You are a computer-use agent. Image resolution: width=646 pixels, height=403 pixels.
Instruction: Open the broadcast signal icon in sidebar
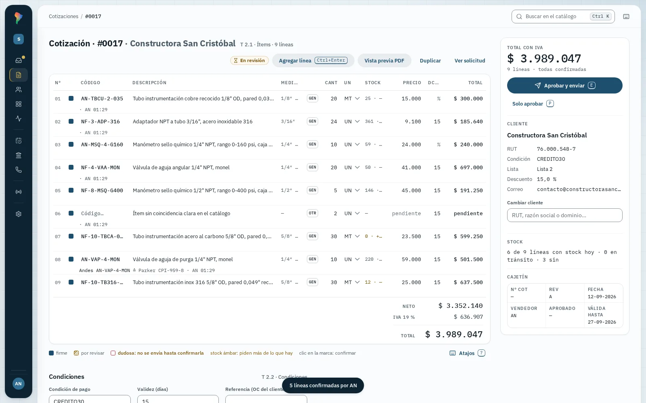click(19, 192)
